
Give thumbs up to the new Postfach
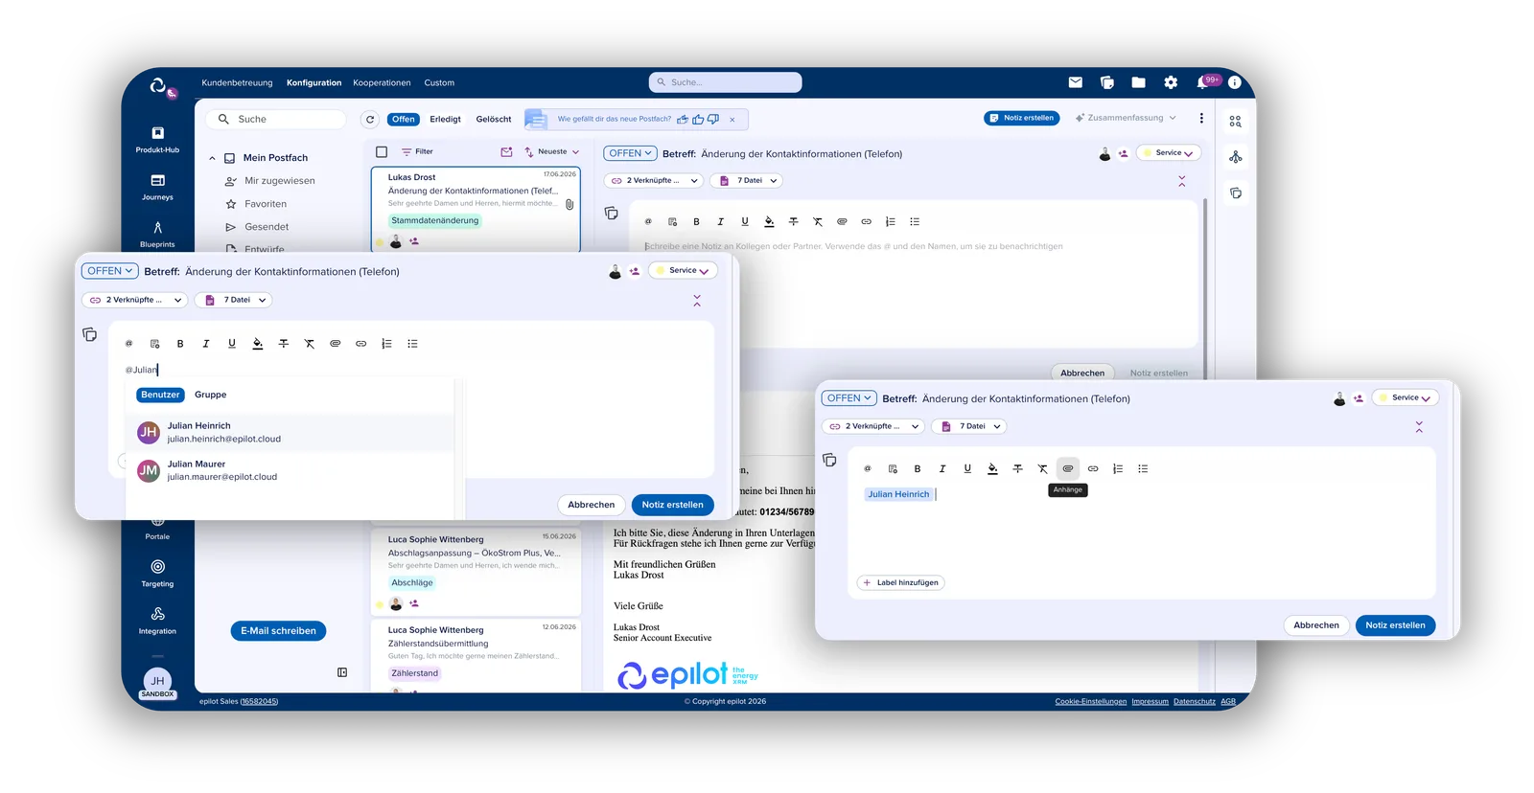pos(698,120)
